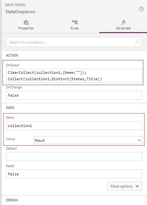Click the Default property label
This screenshot has width=147, height=205.
[11, 148]
